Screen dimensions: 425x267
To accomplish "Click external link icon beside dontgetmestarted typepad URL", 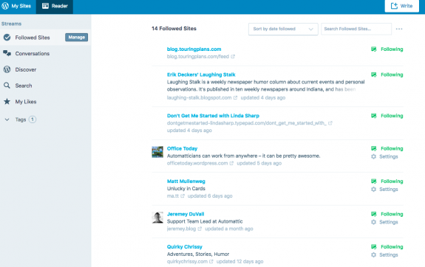I will click(330, 123).
